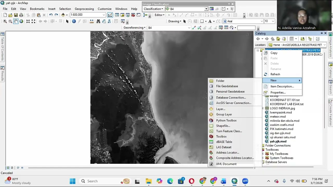Open the map scale dropdown
Screen dimensions: 333x187
[x=104, y=15]
